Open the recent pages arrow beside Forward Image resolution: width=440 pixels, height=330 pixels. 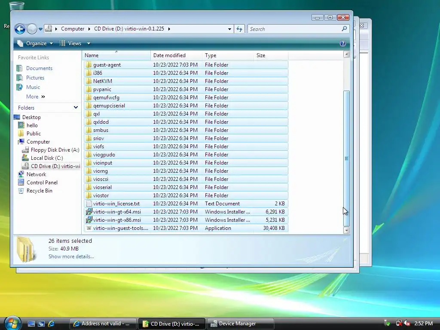pyautogui.click(x=41, y=29)
